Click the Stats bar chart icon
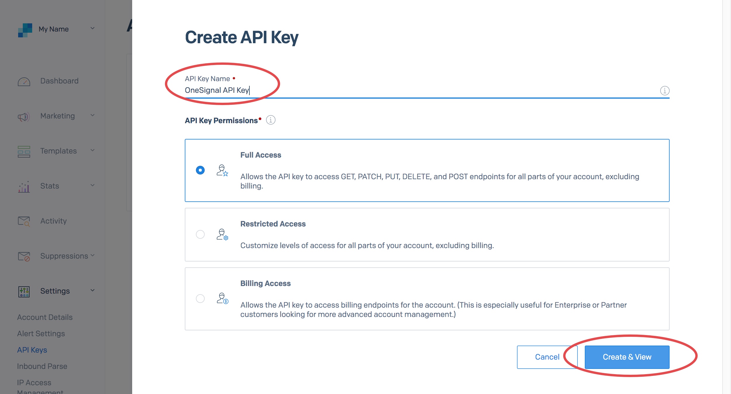This screenshot has height=394, width=731. (x=24, y=187)
